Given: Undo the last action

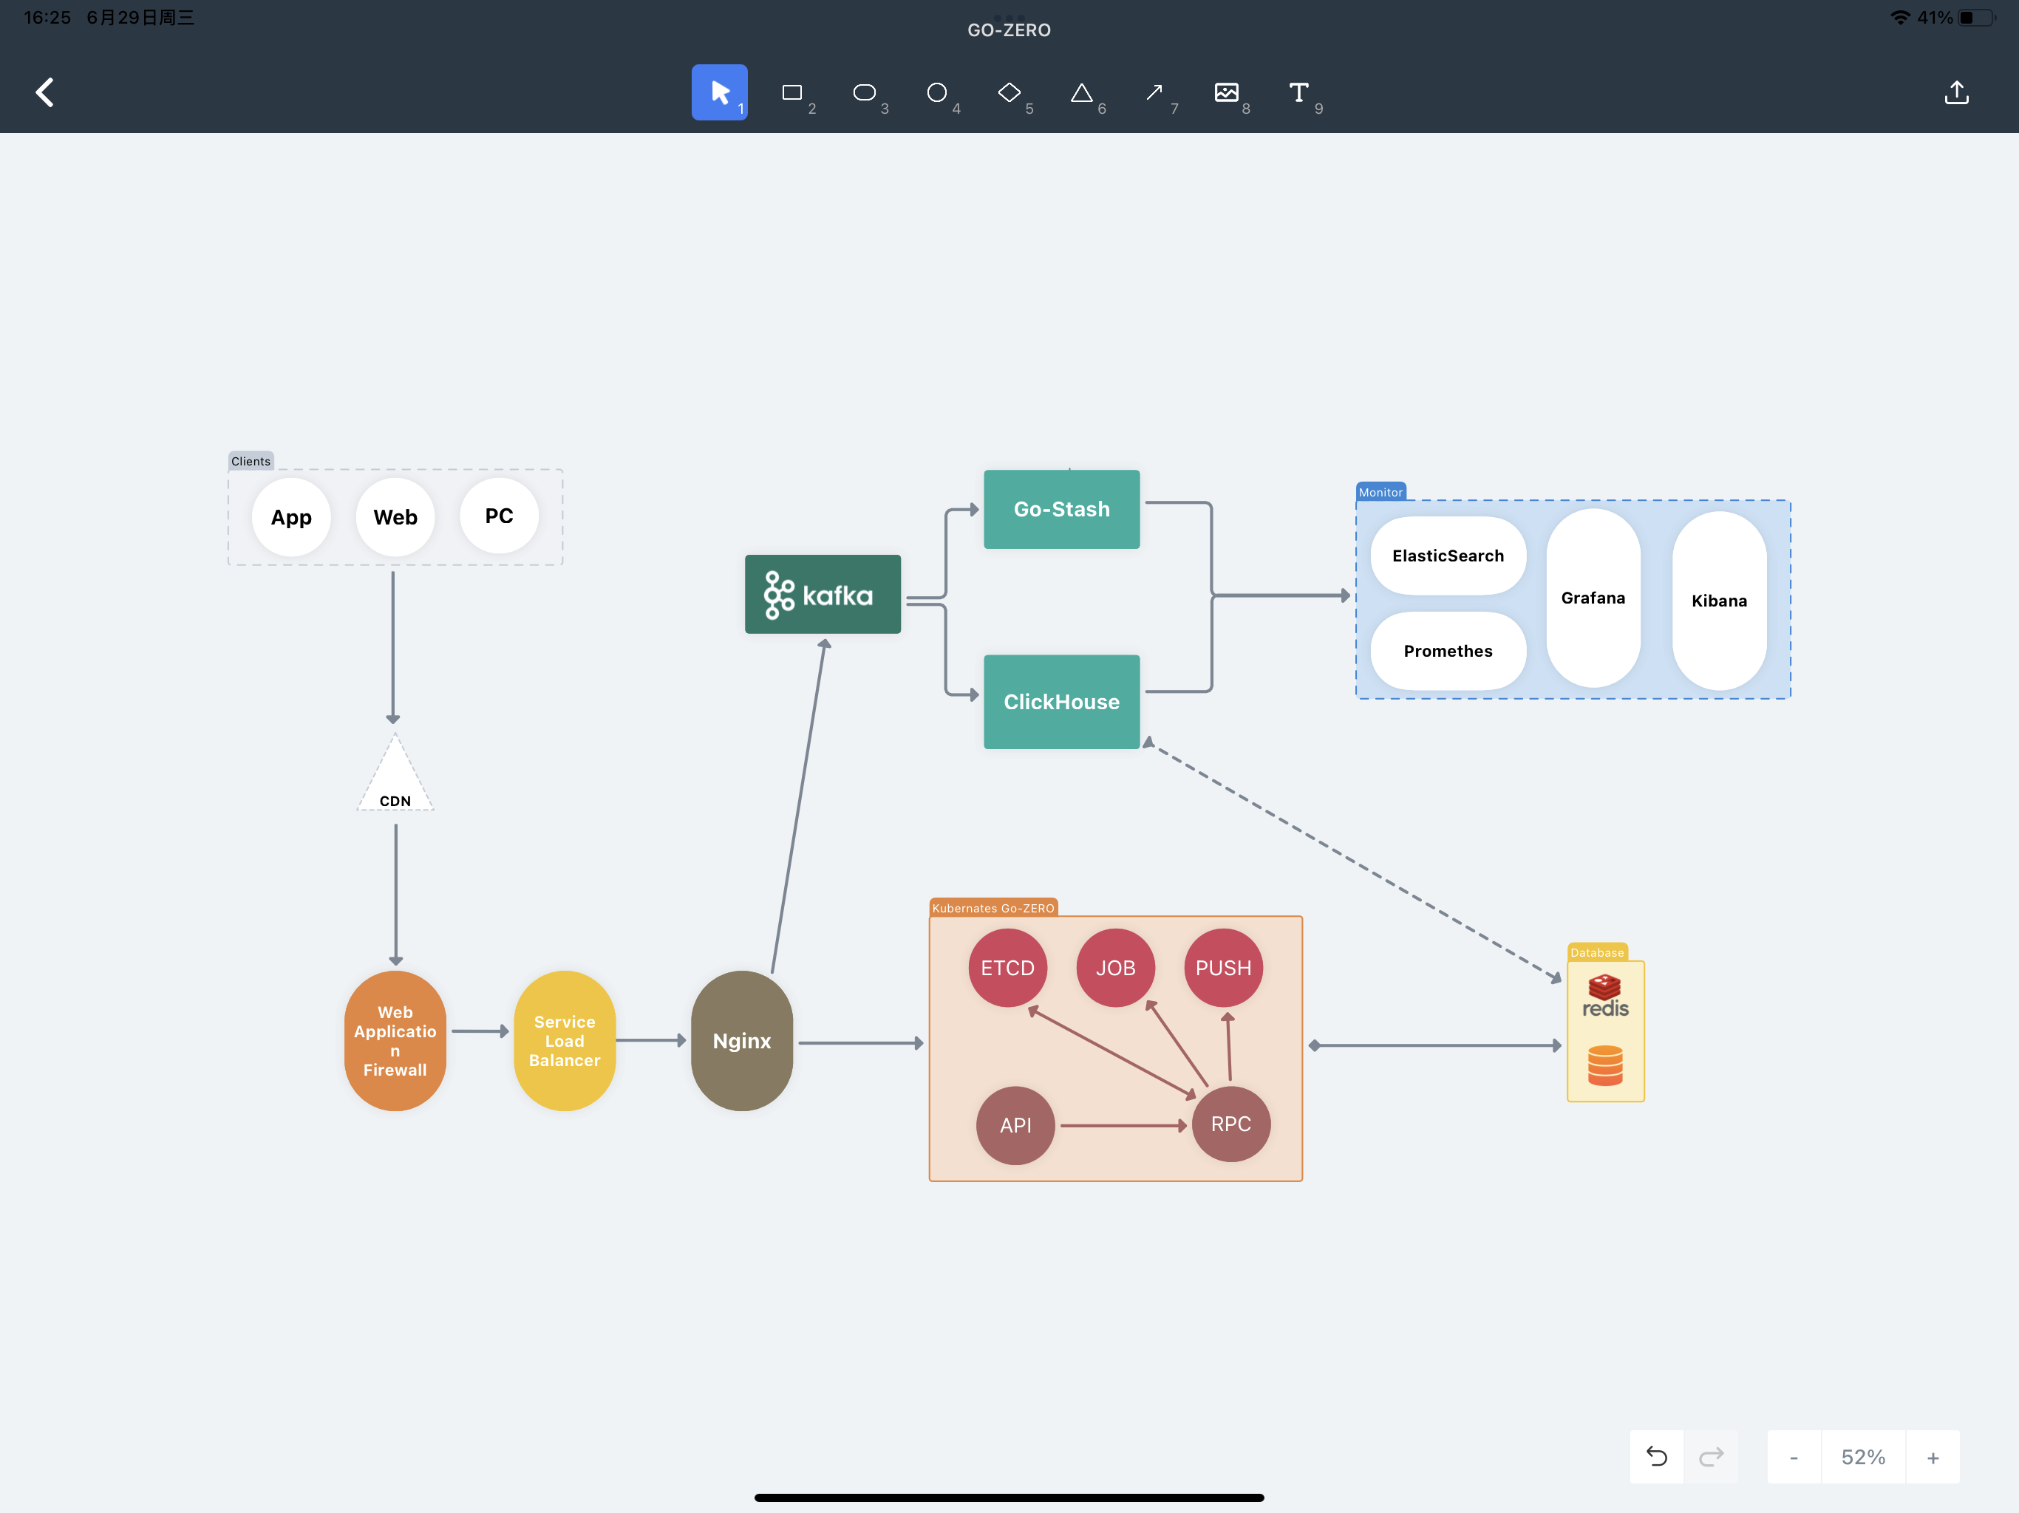Looking at the screenshot, I should 1657,1456.
